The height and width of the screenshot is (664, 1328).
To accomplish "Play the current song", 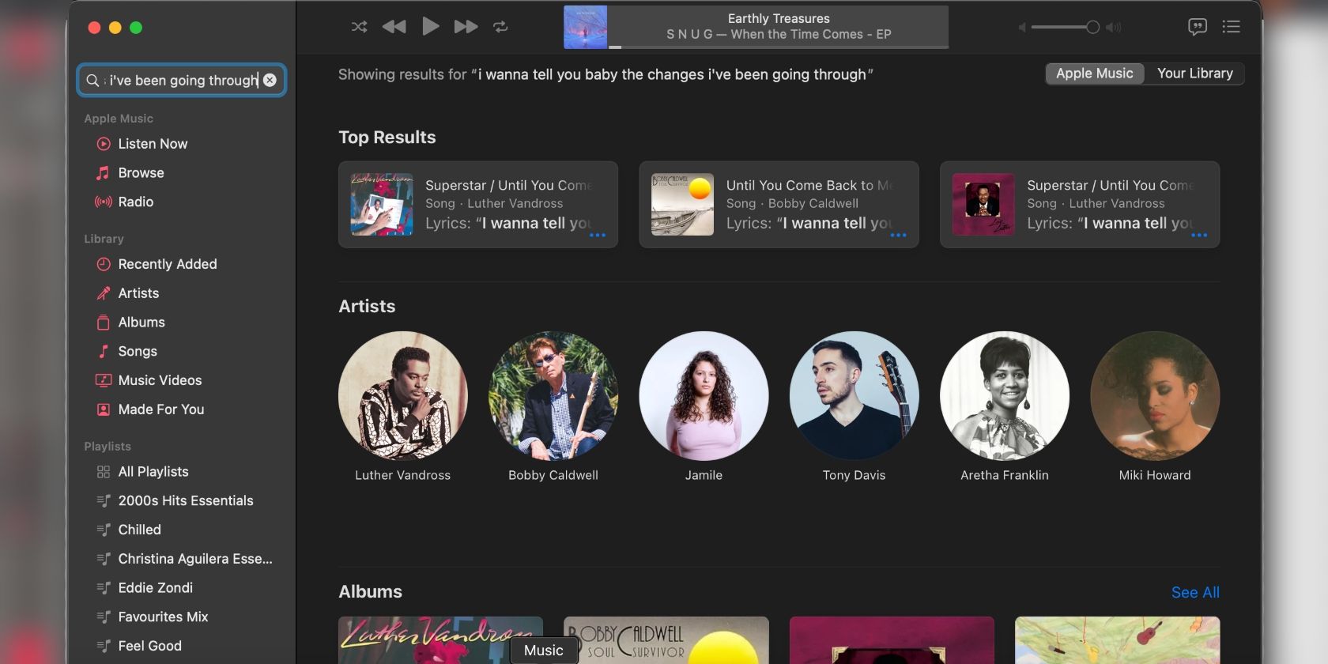I will 430,27.
